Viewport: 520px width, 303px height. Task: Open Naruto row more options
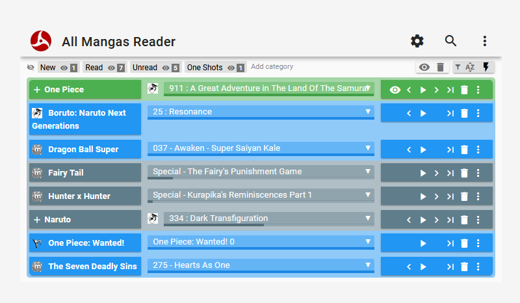478,220
